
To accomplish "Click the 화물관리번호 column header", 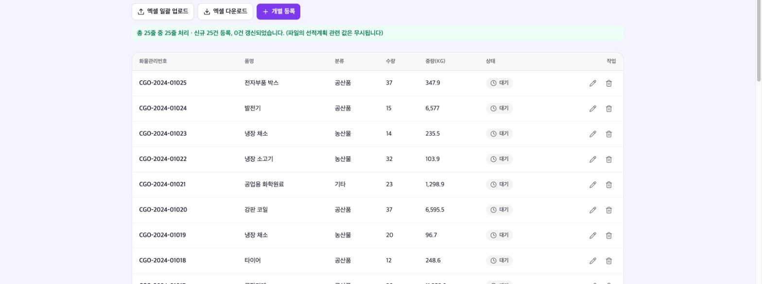I will click(153, 61).
